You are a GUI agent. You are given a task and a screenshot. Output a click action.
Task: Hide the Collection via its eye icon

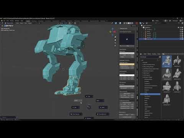coord(181,28)
